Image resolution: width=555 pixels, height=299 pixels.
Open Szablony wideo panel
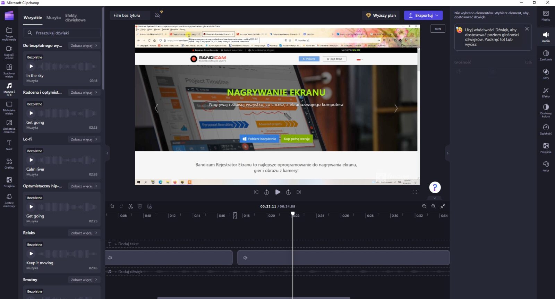click(x=9, y=71)
